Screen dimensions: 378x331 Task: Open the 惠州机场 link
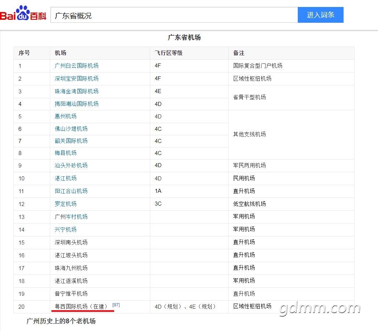66,116
